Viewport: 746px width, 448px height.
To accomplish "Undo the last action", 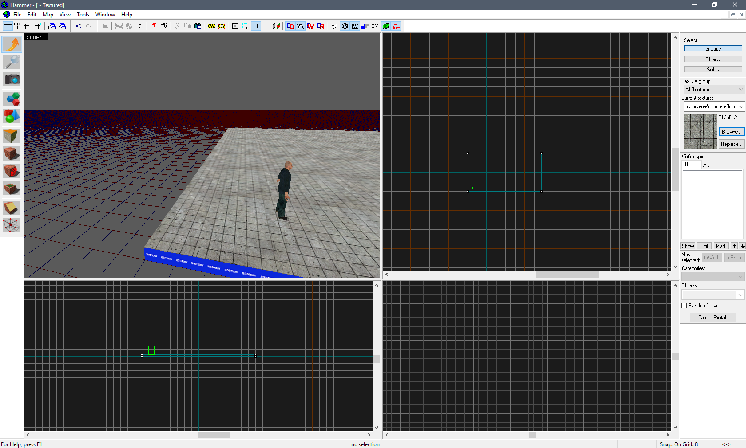I will [78, 26].
